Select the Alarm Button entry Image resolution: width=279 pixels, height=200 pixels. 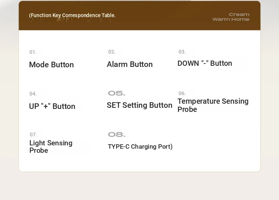coord(130,64)
